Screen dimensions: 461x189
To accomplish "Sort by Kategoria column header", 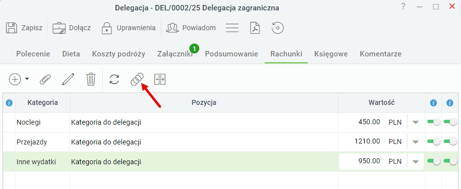I will (43, 103).
